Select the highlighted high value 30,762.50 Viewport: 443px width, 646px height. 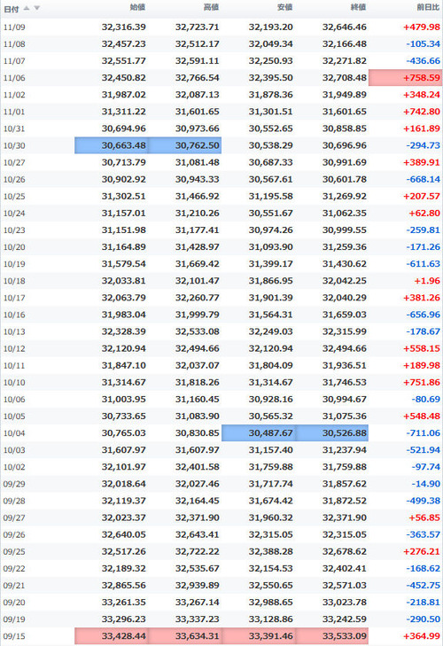click(x=184, y=145)
